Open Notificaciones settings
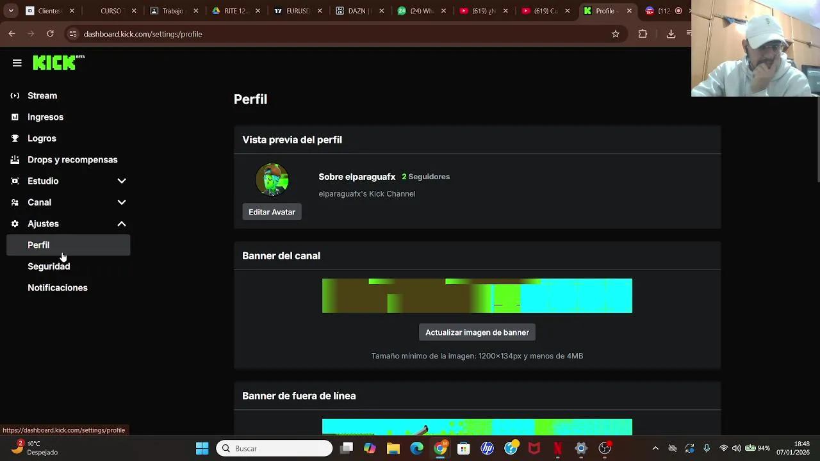Viewport: 820px width, 461px height. [58, 287]
